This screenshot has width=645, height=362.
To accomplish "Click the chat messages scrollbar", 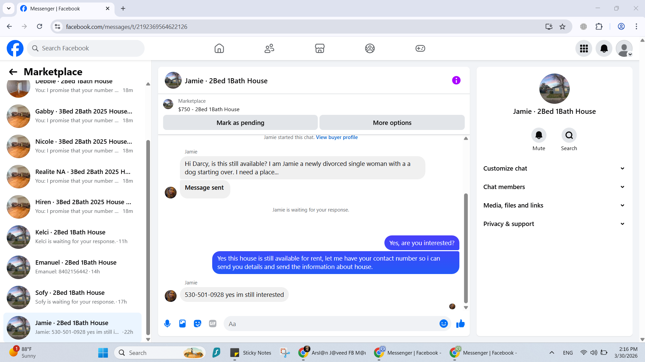I will pyautogui.click(x=466, y=248).
